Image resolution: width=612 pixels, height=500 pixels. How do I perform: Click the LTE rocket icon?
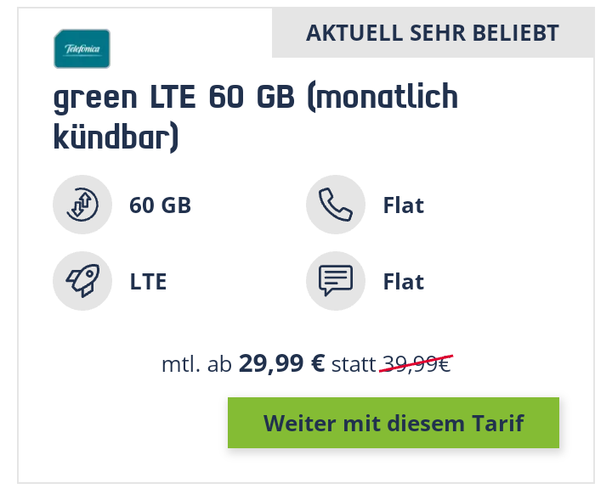pos(82,281)
